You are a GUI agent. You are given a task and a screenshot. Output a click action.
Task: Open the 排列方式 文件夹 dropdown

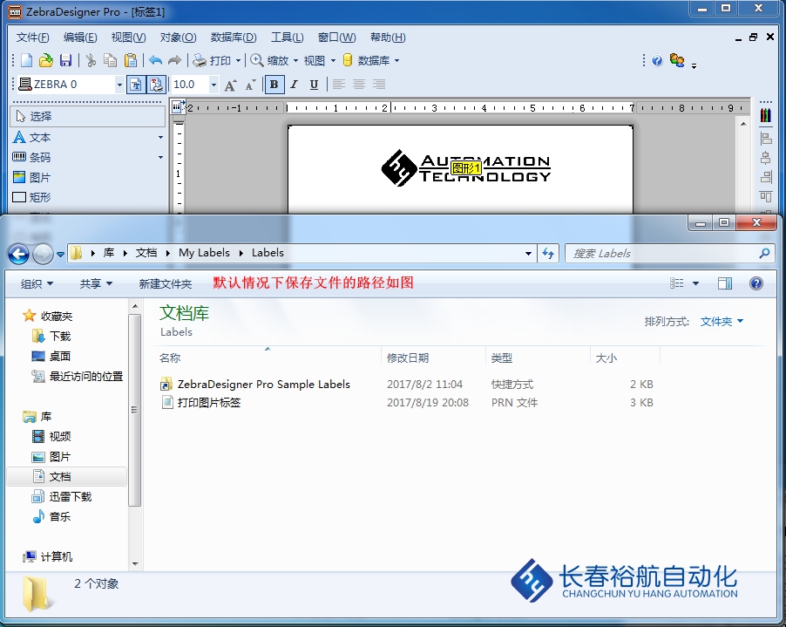click(x=722, y=322)
